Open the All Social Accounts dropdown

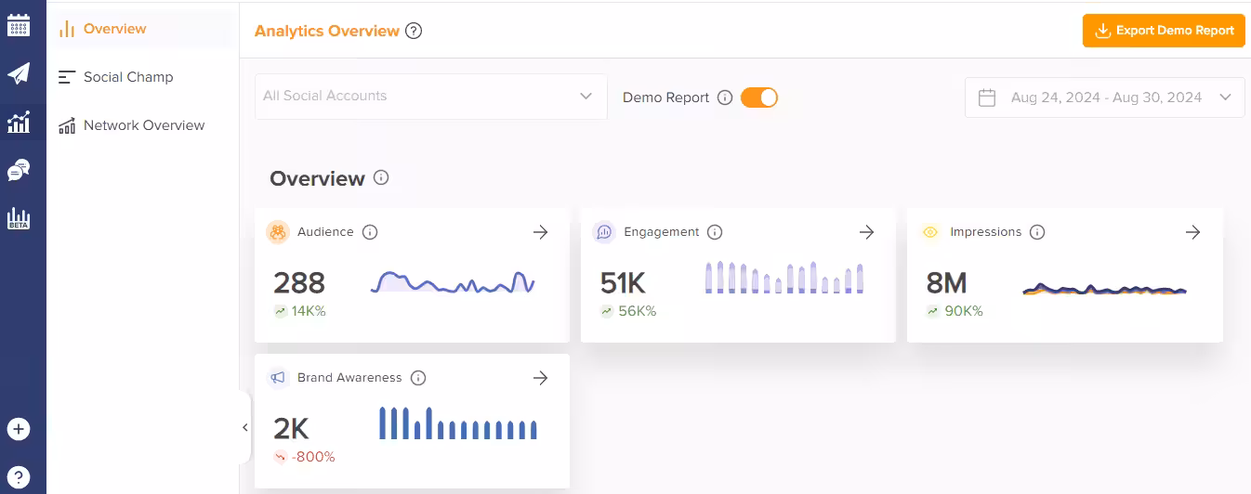coord(431,96)
